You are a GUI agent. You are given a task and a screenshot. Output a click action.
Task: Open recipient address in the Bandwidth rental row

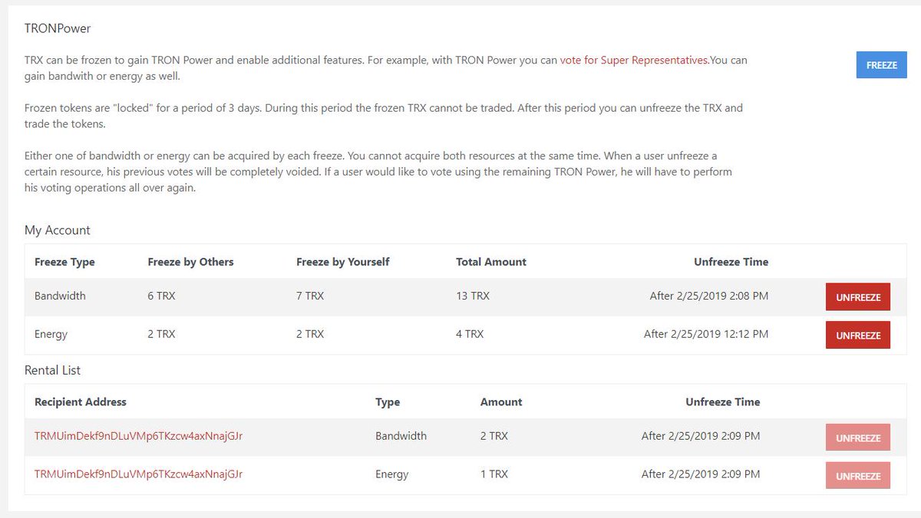point(138,436)
